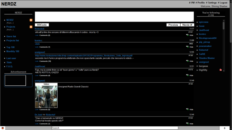Open the F.A.Q. link
The height and width of the screenshot is (130, 232).
[10, 66]
